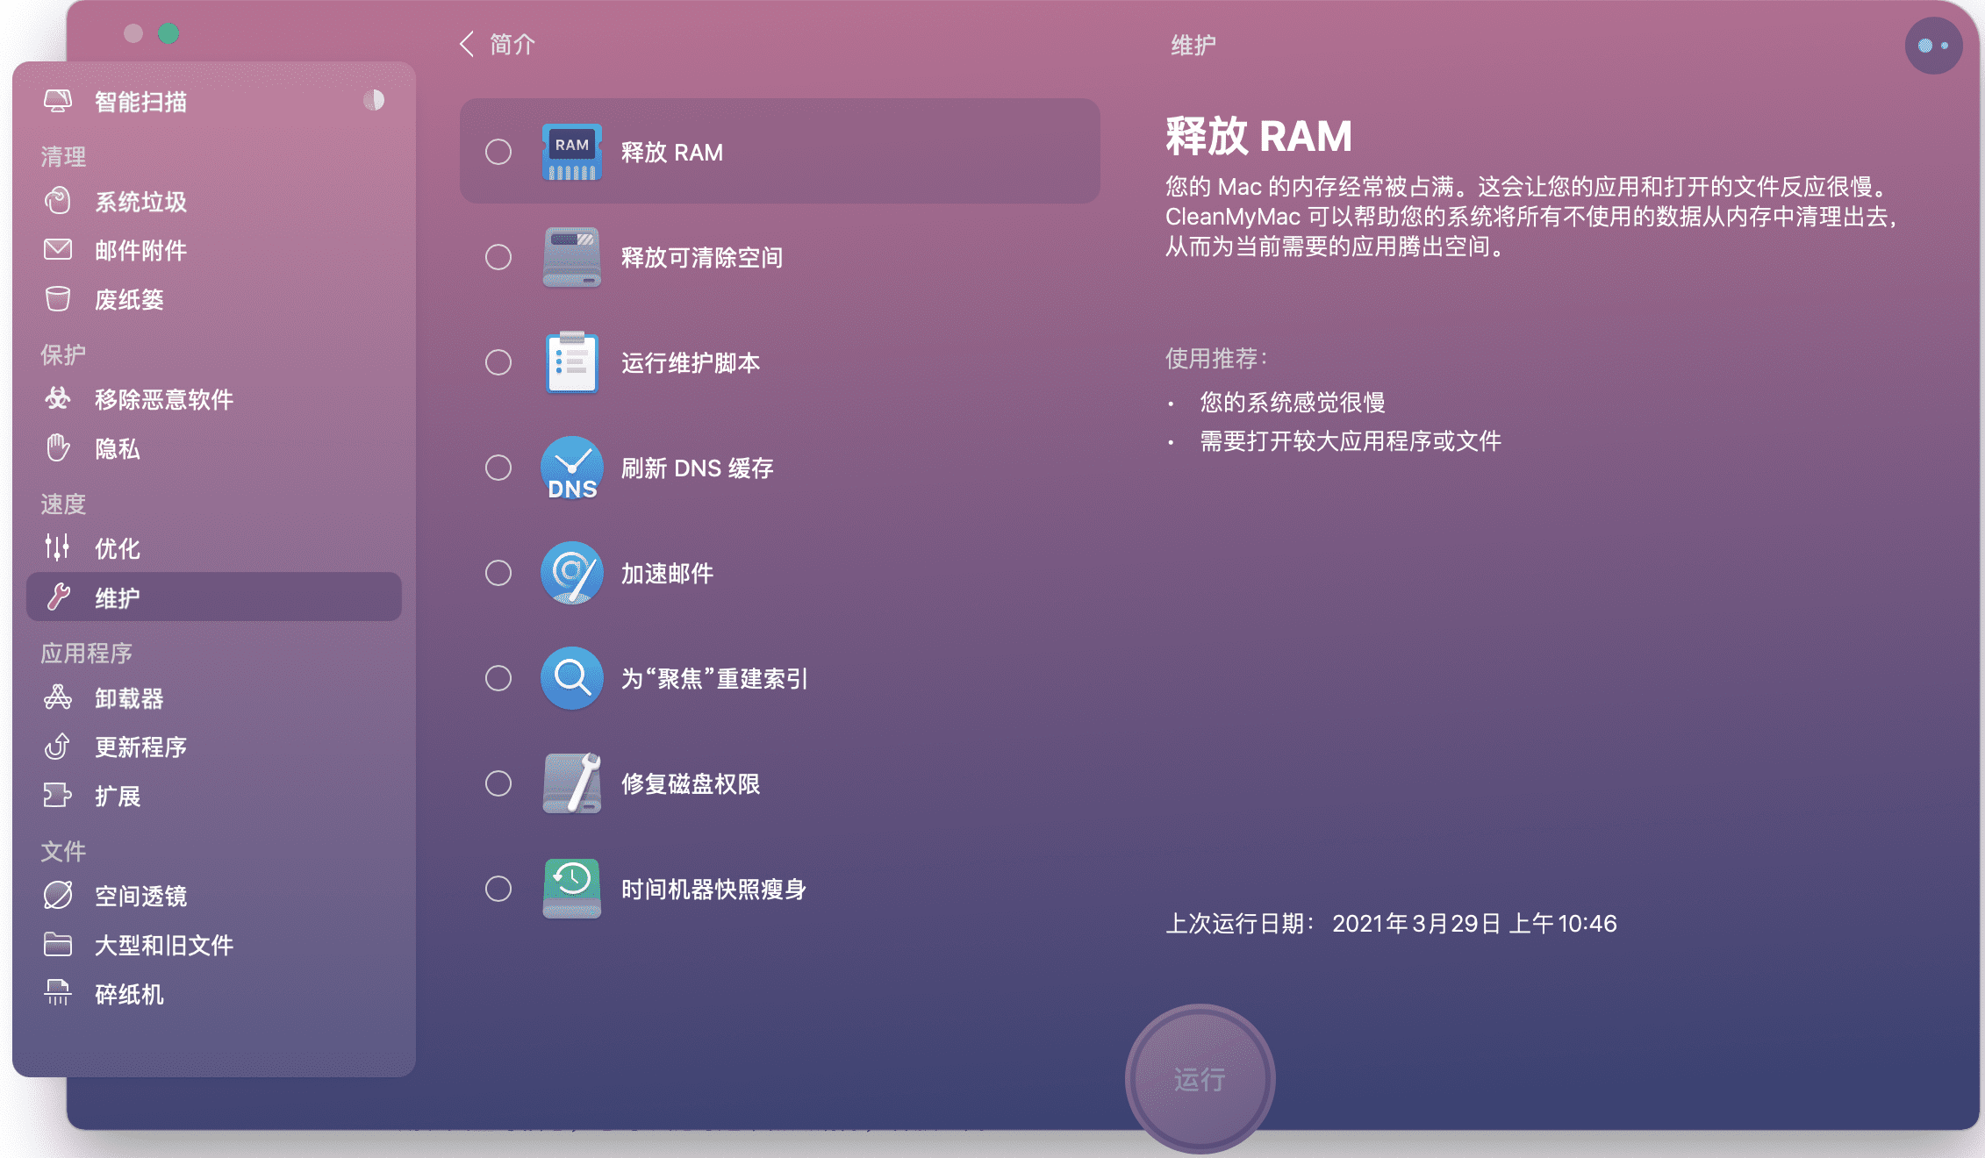Image resolution: width=1985 pixels, height=1158 pixels.
Task: Click the 释放可清除空间 task label
Action: (x=702, y=257)
